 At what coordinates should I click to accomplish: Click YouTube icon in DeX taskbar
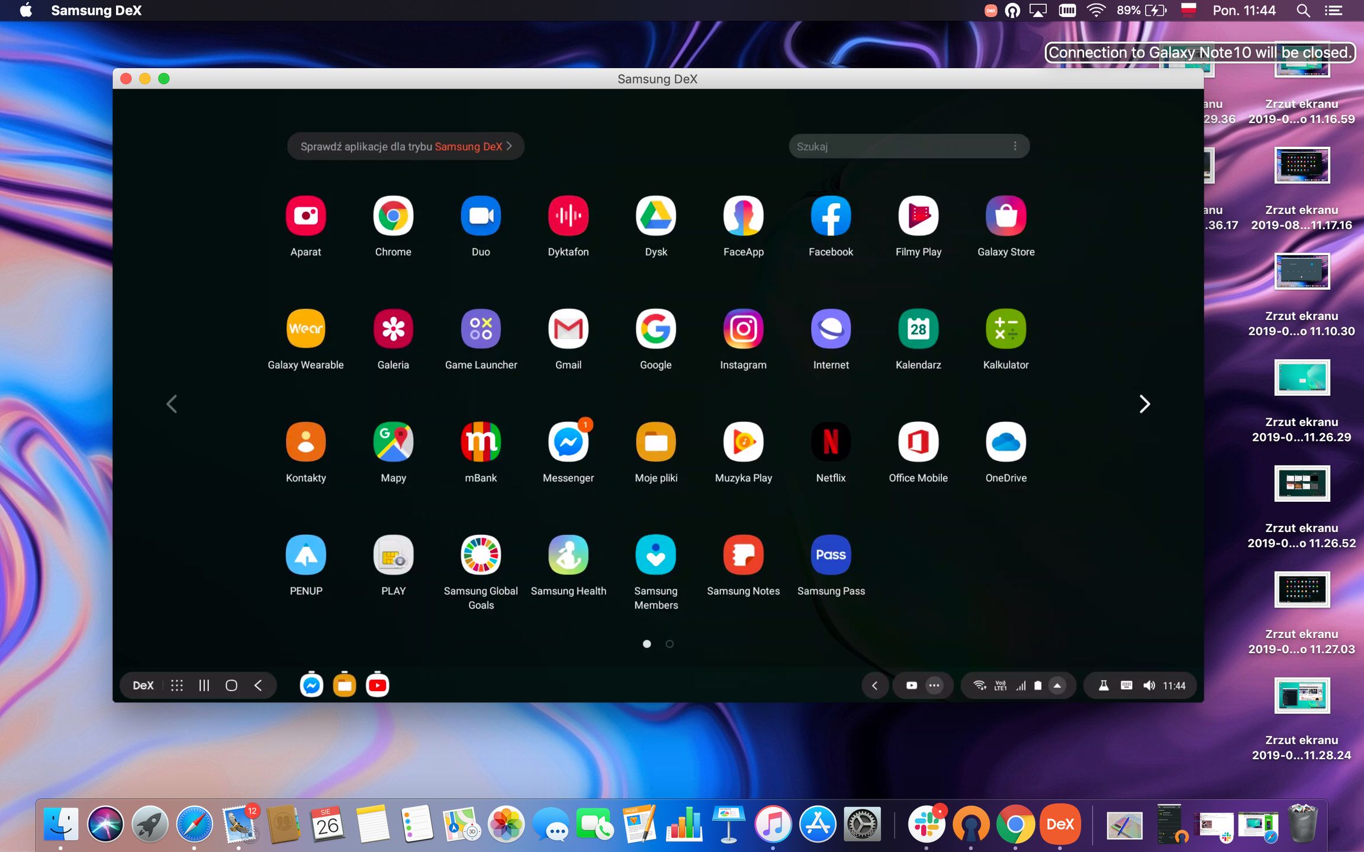click(377, 685)
